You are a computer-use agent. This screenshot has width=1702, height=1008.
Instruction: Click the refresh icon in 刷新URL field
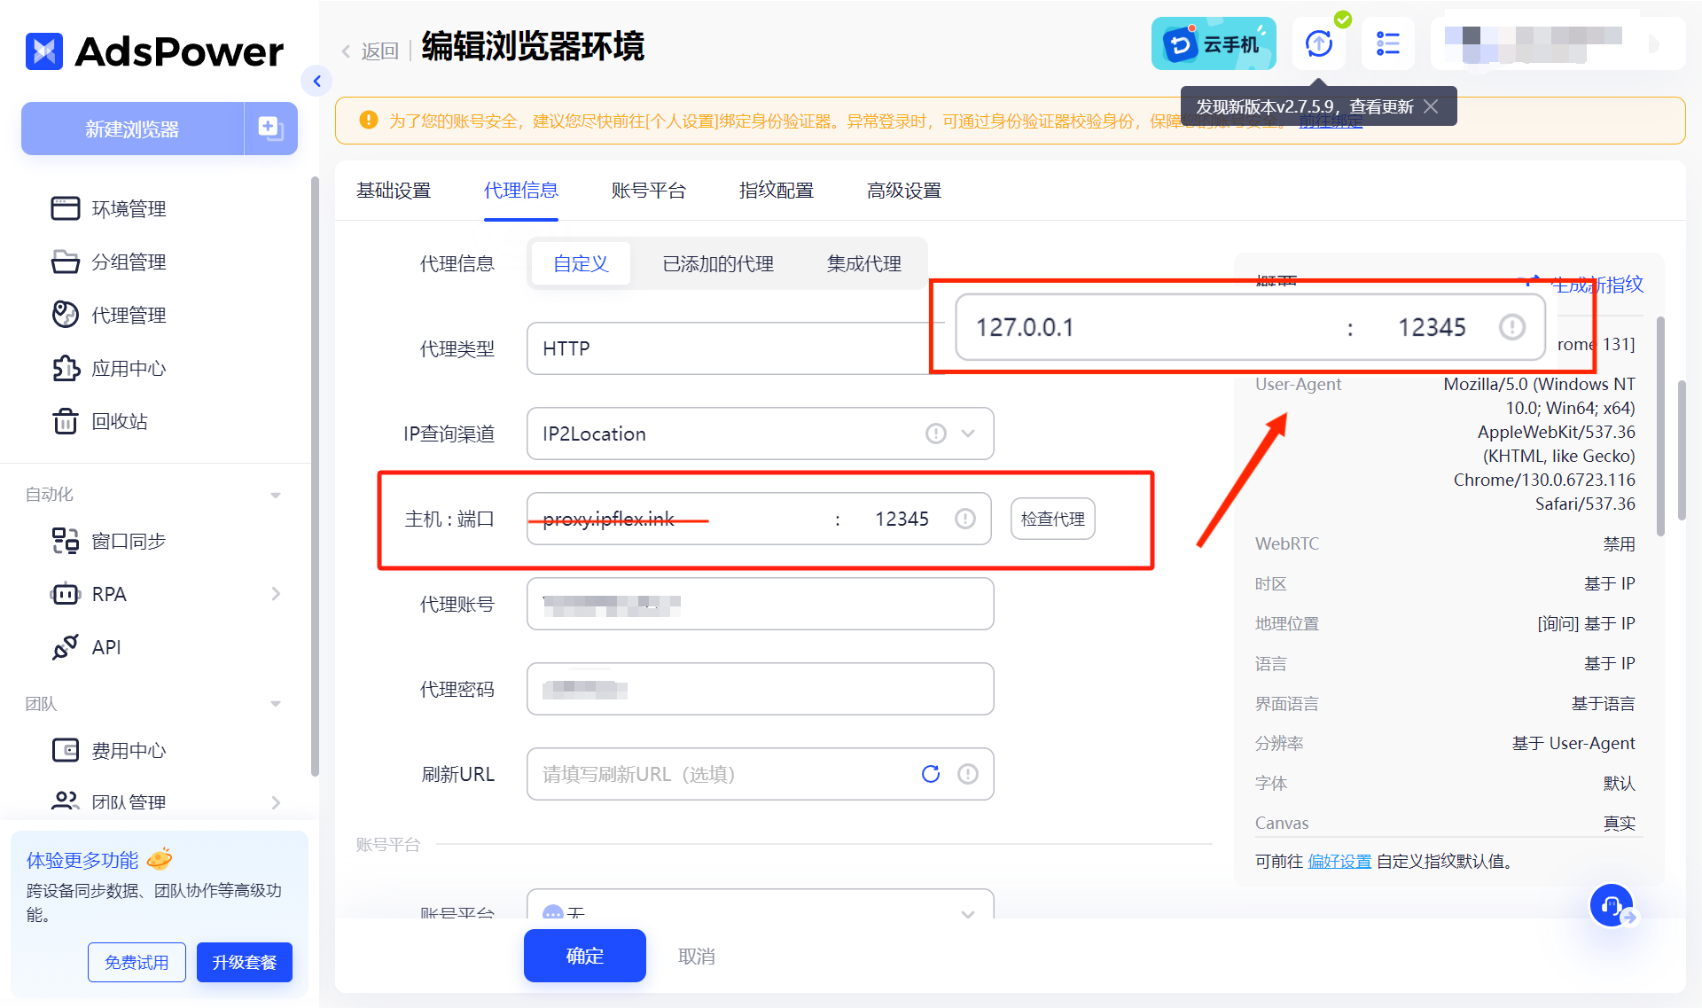[930, 774]
